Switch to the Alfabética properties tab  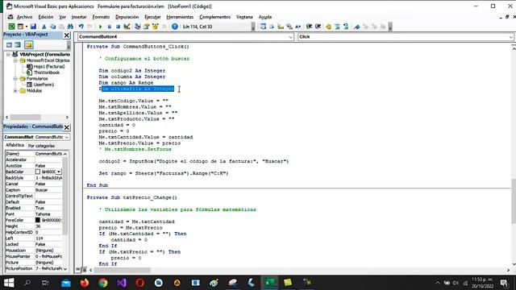pos(15,145)
